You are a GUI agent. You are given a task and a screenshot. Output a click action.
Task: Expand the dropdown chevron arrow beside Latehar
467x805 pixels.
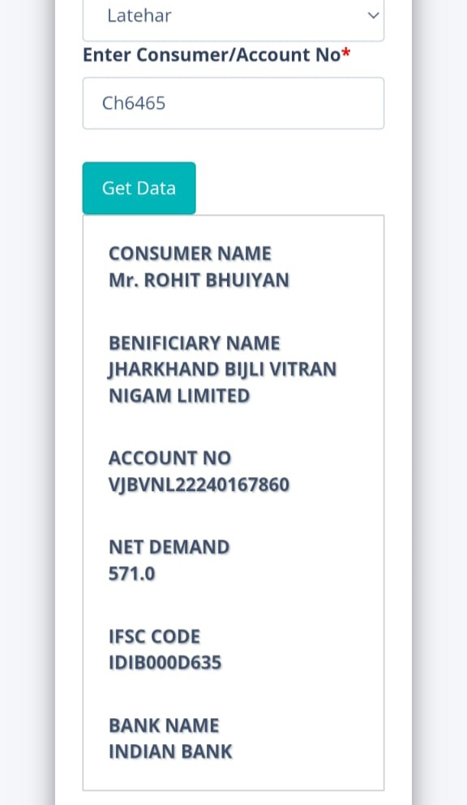point(373,15)
